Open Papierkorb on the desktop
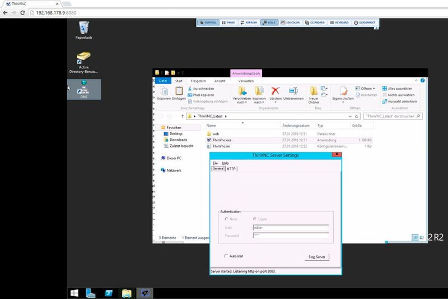Image resolution: width=448 pixels, height=299 pixels. [x=83, y=30]
